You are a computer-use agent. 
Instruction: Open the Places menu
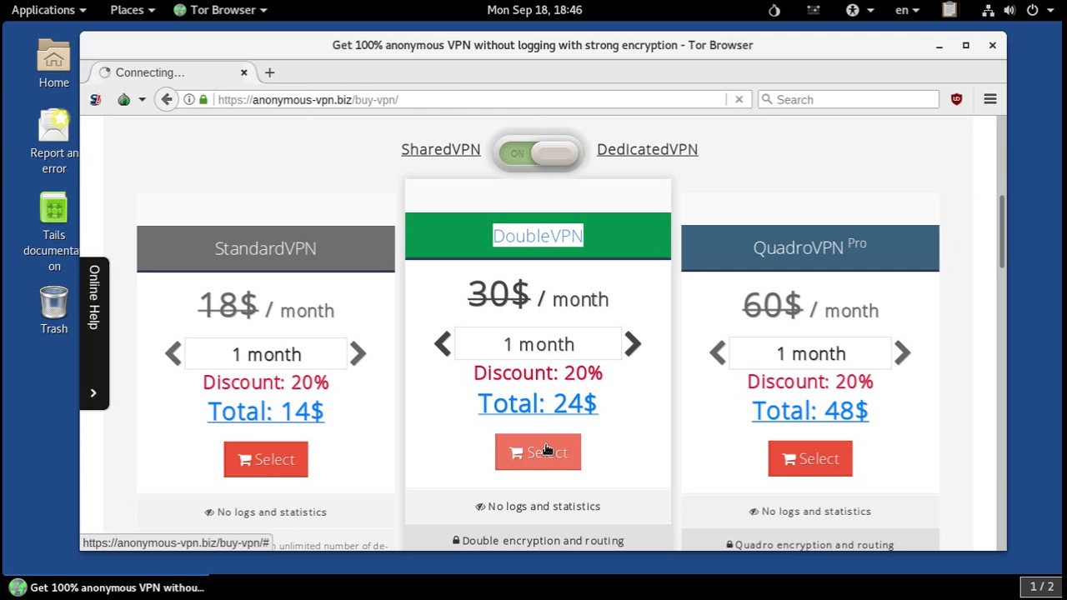(x=133, y=10)
